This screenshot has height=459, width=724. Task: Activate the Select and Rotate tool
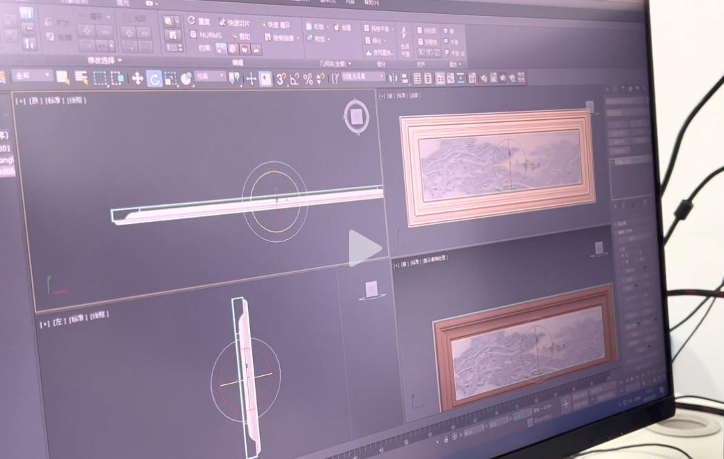pyautogui.click(x=154, y=79)
